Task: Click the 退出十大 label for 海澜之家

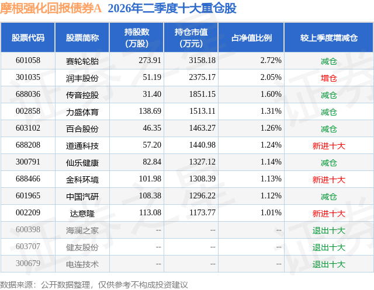Action: pos(328,230)
